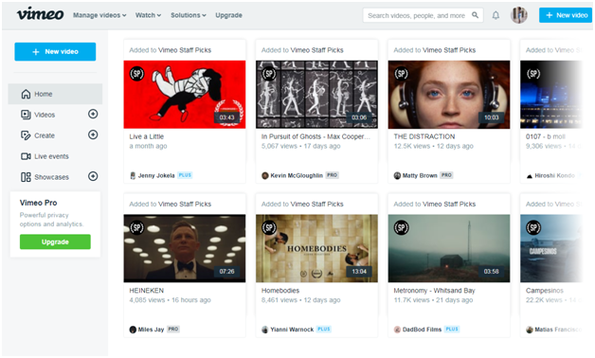Click the Create sidebar icon
This screenshot has height=358, width=595.
click(26, 135)
